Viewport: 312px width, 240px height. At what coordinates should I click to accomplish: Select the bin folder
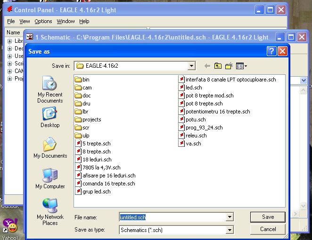click(x=82, y=80)
